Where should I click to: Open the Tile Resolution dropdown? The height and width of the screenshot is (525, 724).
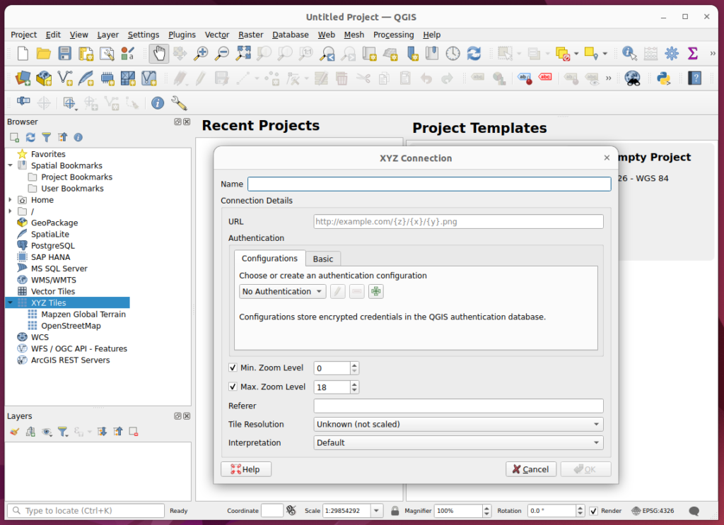pos(458,424)
